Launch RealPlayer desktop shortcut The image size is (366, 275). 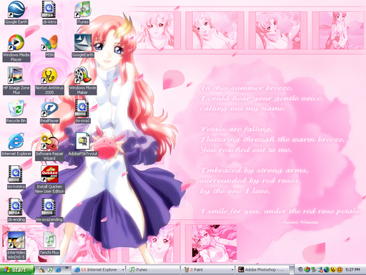(49, 112)
